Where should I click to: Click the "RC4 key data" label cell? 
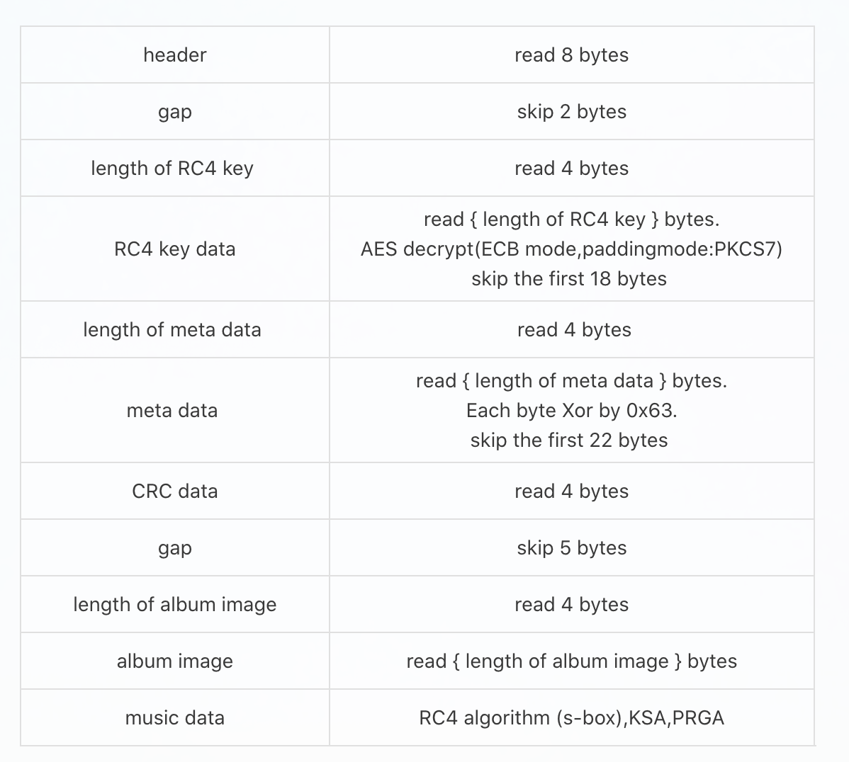[x=174, y=249]
